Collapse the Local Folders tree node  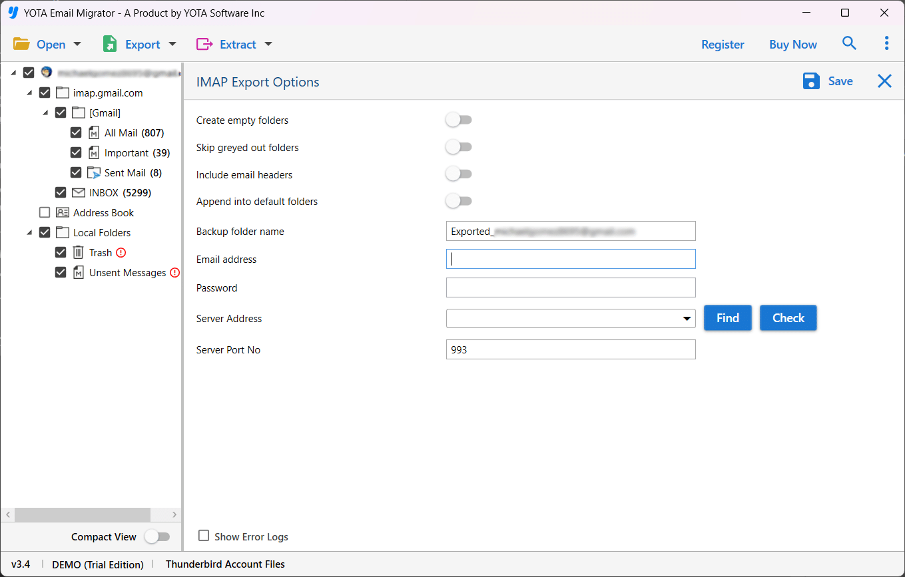click(x=28, y=232)
